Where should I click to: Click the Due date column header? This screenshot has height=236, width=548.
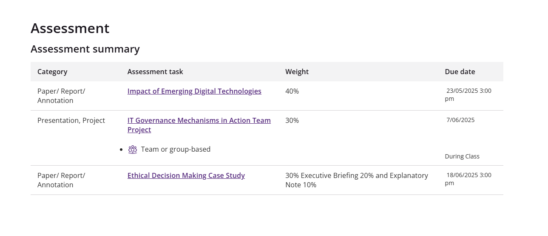460,72
